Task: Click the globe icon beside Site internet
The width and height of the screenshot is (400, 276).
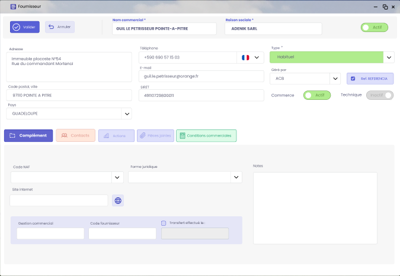Action: (x=118, y=200)
